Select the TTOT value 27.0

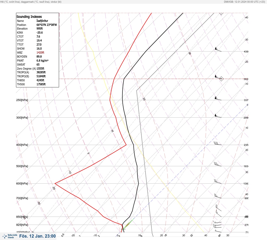click(39, 45)
